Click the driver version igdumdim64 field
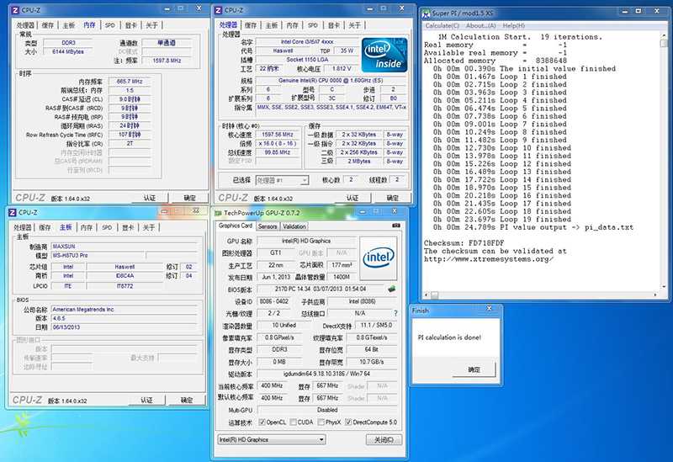The width and height of the screenshot is (673, 462). 326,374
